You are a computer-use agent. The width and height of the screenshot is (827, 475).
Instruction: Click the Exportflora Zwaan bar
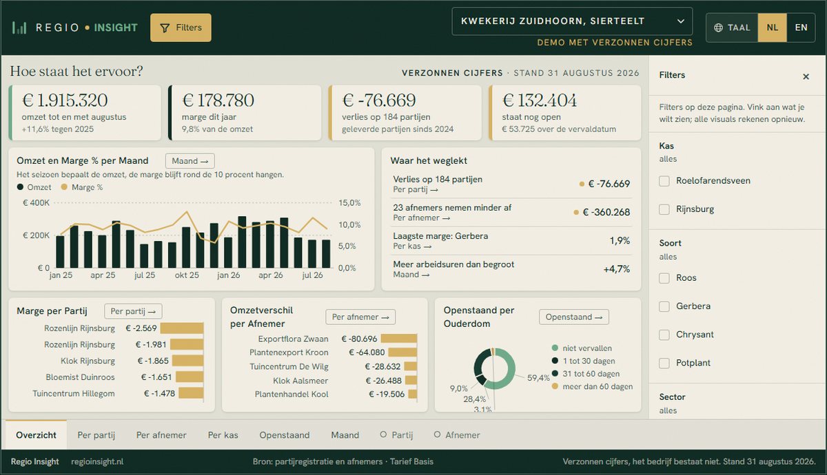tap(399, 339)
